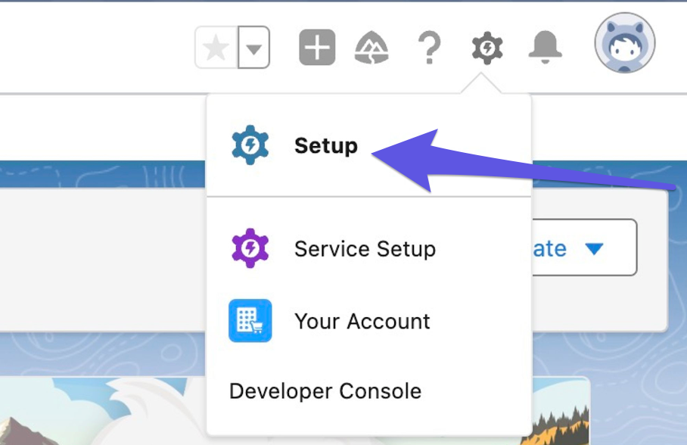687x445 pixels.
Task: Select the Setup menu entry label
Action: click(x=326, y=145)
